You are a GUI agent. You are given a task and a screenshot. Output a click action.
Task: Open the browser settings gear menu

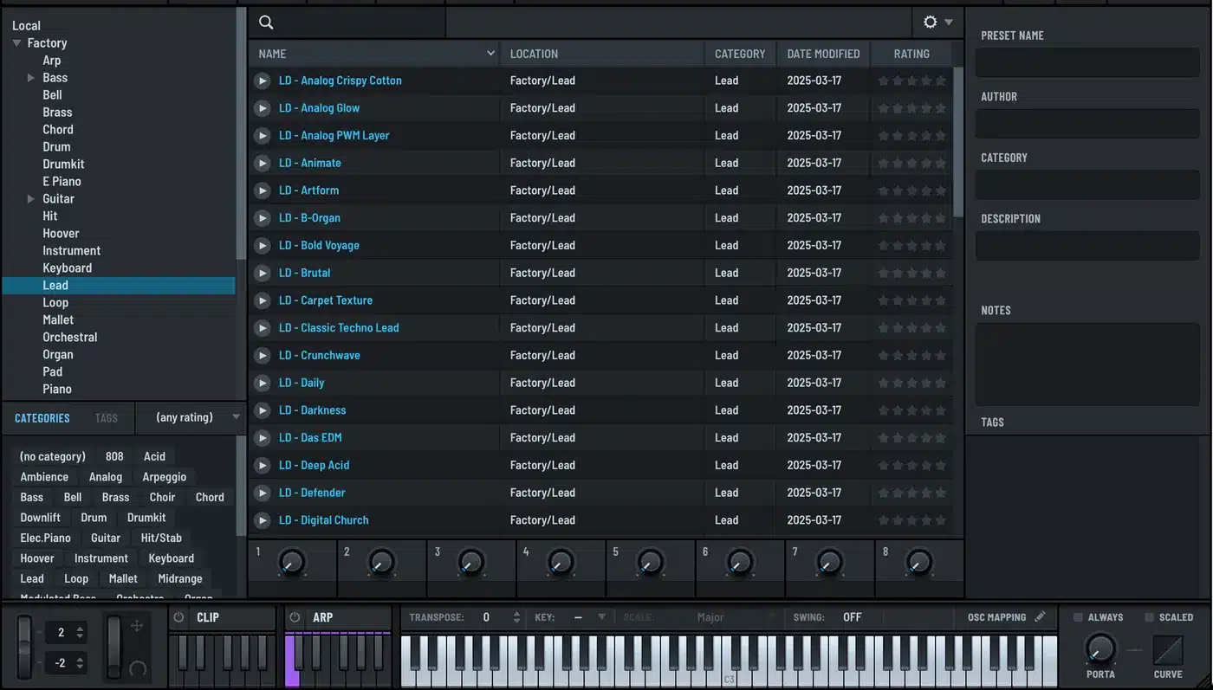pyautogui.click(x=937, y=23)
